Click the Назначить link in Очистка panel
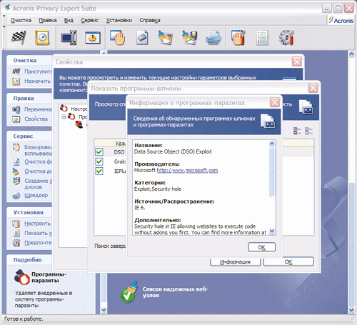 click(x=37, y=81)
